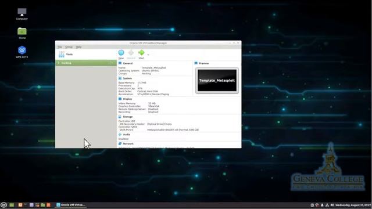This screenshot has height=209, width=372.
Task: Click the 32 MB video memory value
Action: click(152, 103)
